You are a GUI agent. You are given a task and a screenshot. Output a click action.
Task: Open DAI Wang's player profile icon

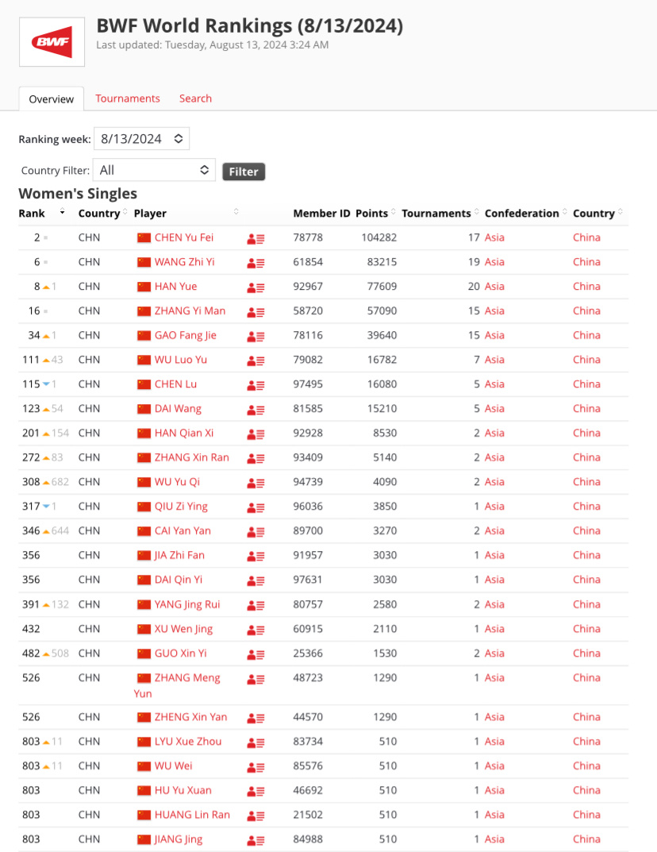255,410
